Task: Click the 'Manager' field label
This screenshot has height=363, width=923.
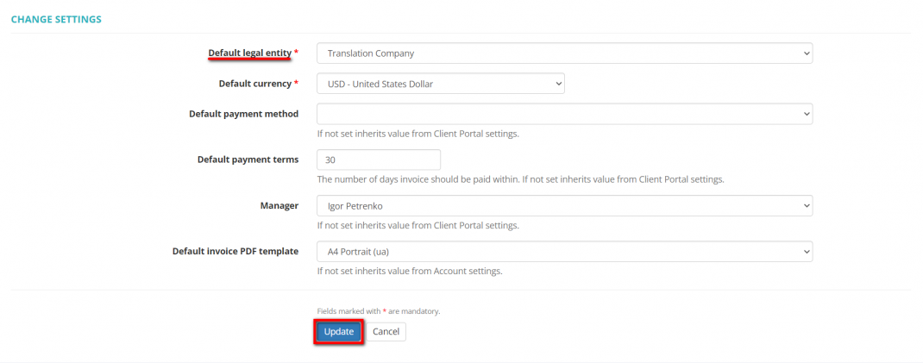Action: click(x=281, y=205)
